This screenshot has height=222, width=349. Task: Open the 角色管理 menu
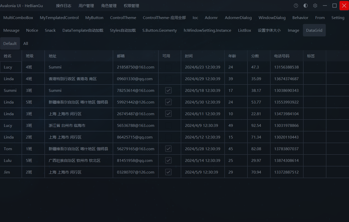tap(109, 6)
